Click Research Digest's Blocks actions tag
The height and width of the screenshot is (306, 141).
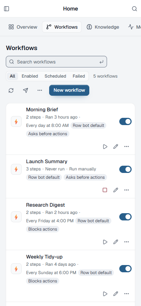click(x=43, y=229)
